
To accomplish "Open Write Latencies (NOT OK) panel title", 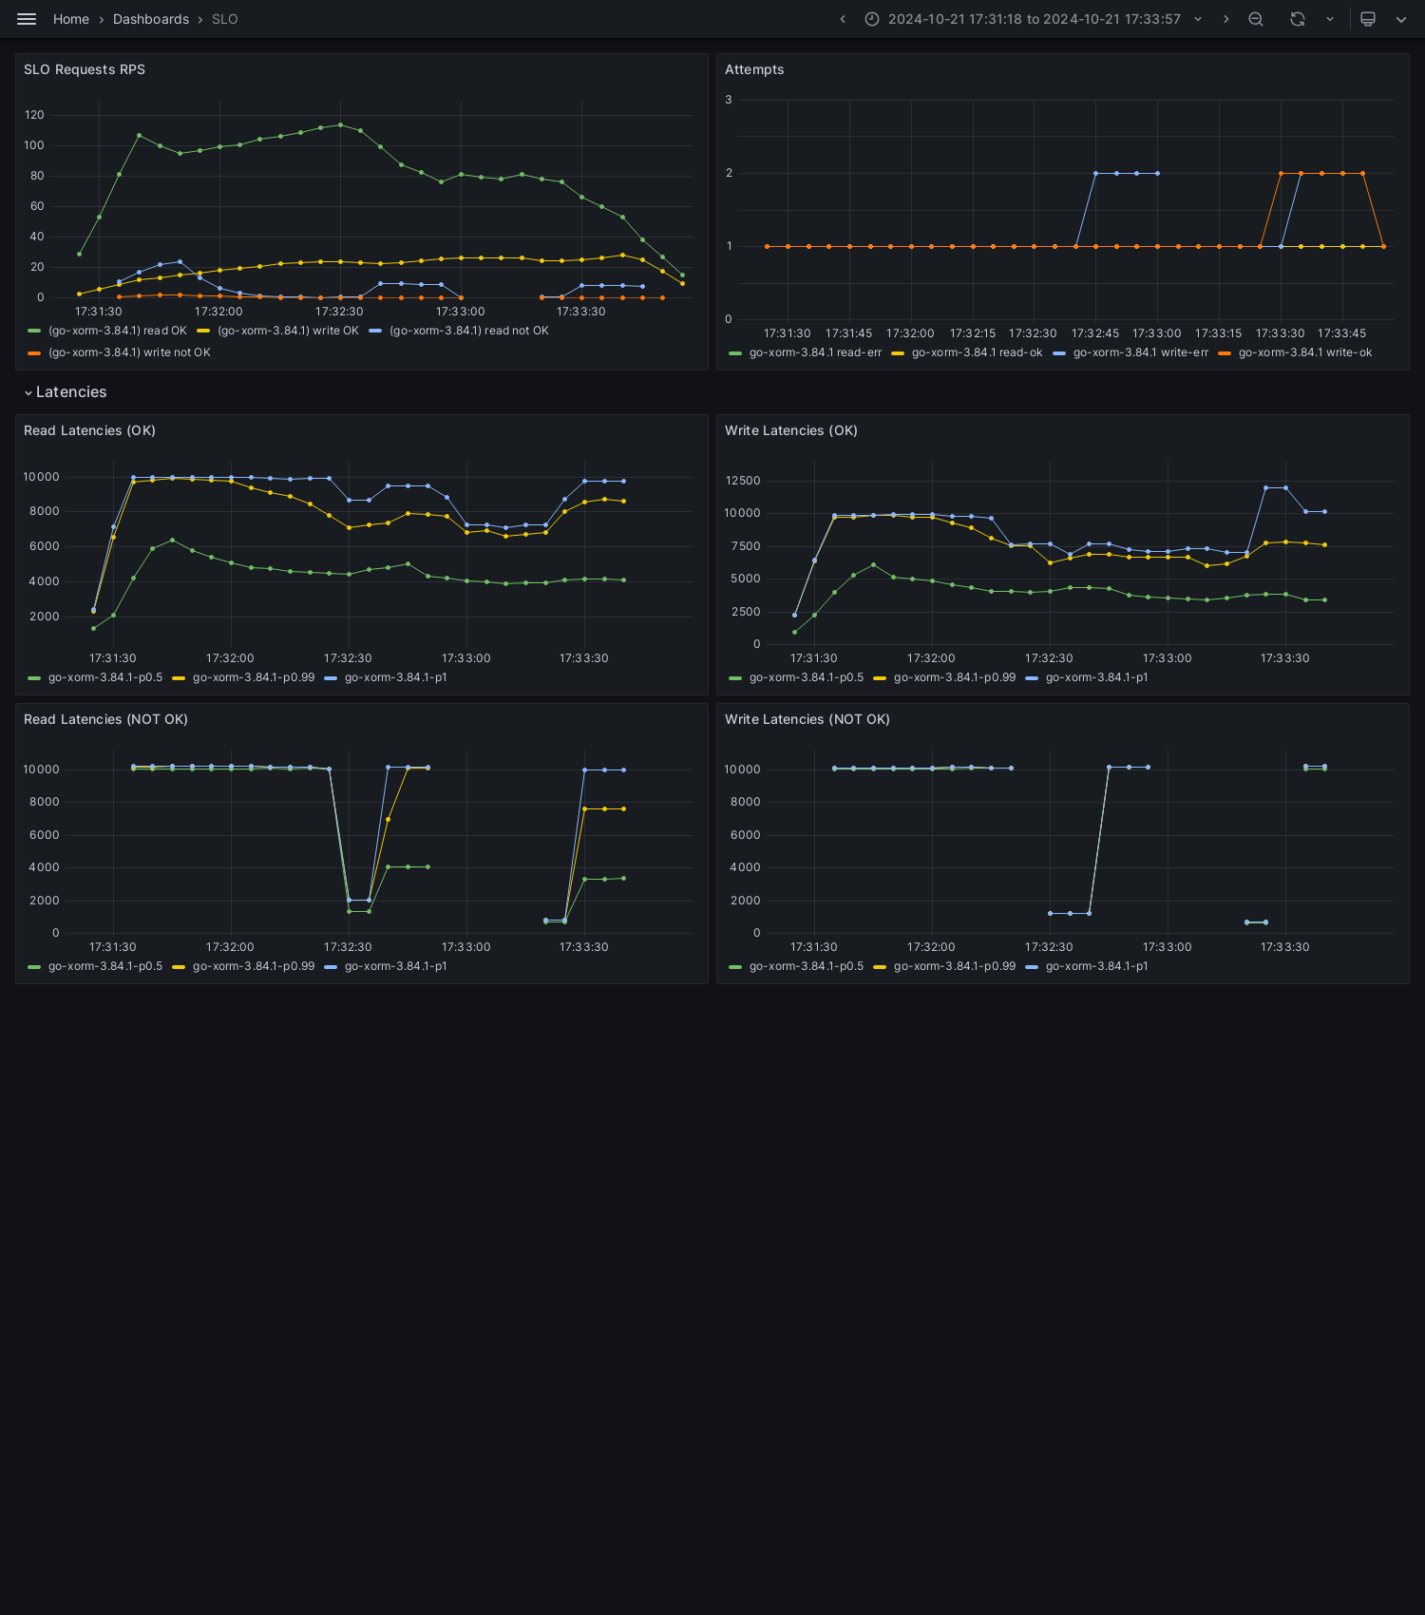I will [x=807, y=719].
